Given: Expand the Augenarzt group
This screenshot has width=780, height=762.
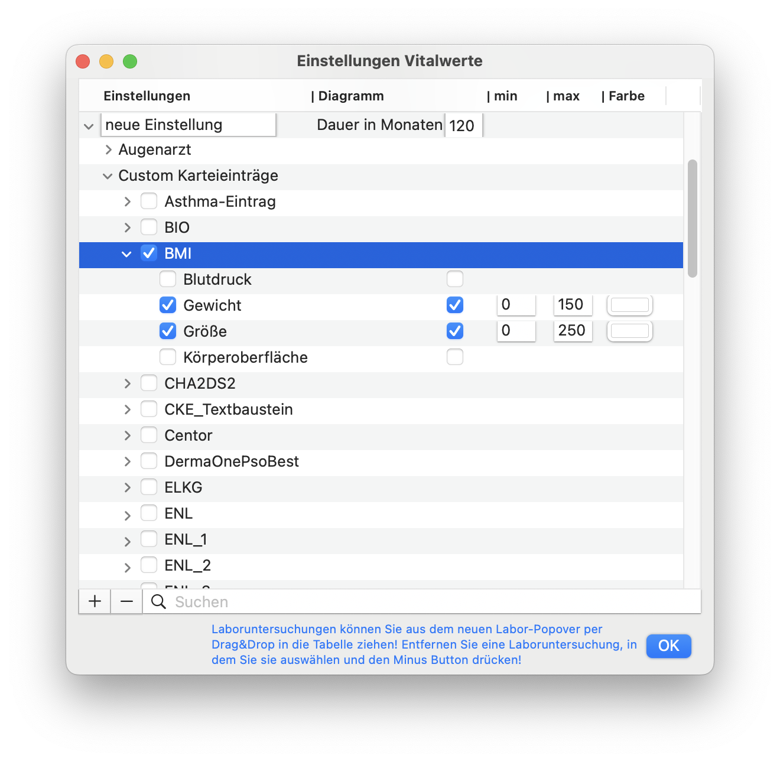Looking at the screenshot, I should point(108,150).
